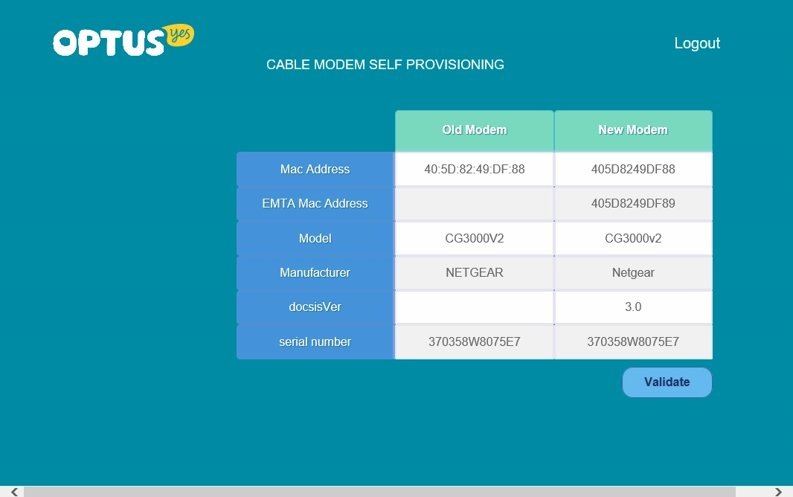The height and width of the screenshot is (497, 793).
Task: Click the Optus yes logo
Action: click(x=123, y=40)
